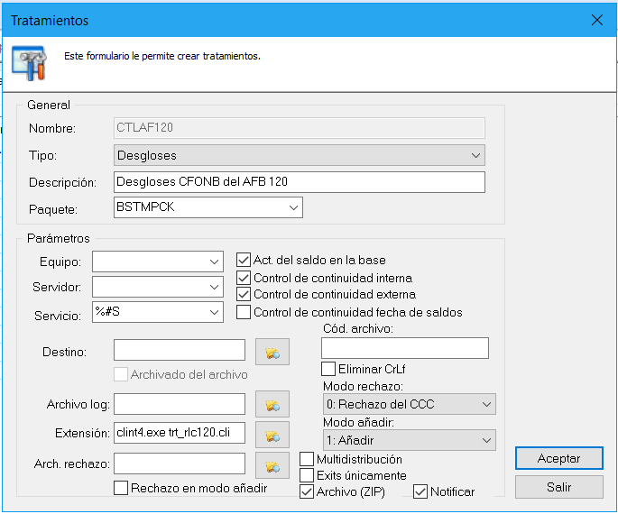Click browse folder icon next to Arch. rechazo
Image resolution: width=618 pixels, height=514 pixels.
pyautogui.click(x=272, y=464)
